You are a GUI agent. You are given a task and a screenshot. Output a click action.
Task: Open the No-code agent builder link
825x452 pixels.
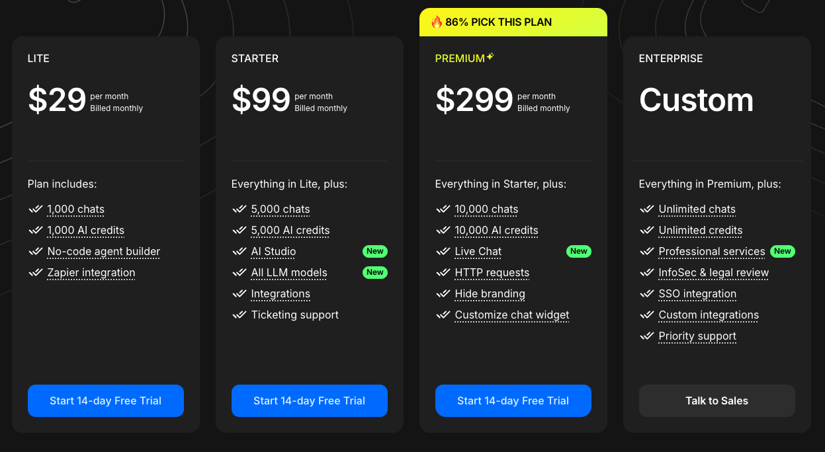point(103,251)
